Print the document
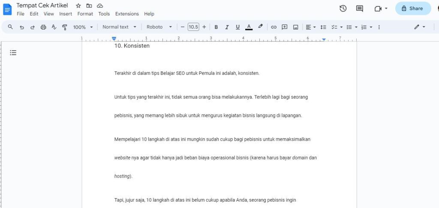 pyautogui.click(x=43, y=27)
